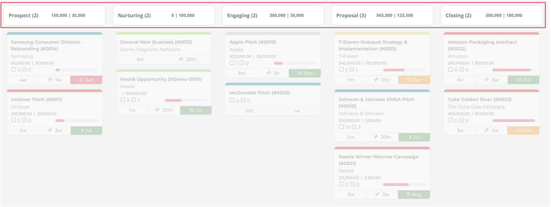The height and width of the screenshot is (207, 551).
Task: Open 7-Eleven Hubspot Strategy & Implementation card title
Action: point(373,45)
